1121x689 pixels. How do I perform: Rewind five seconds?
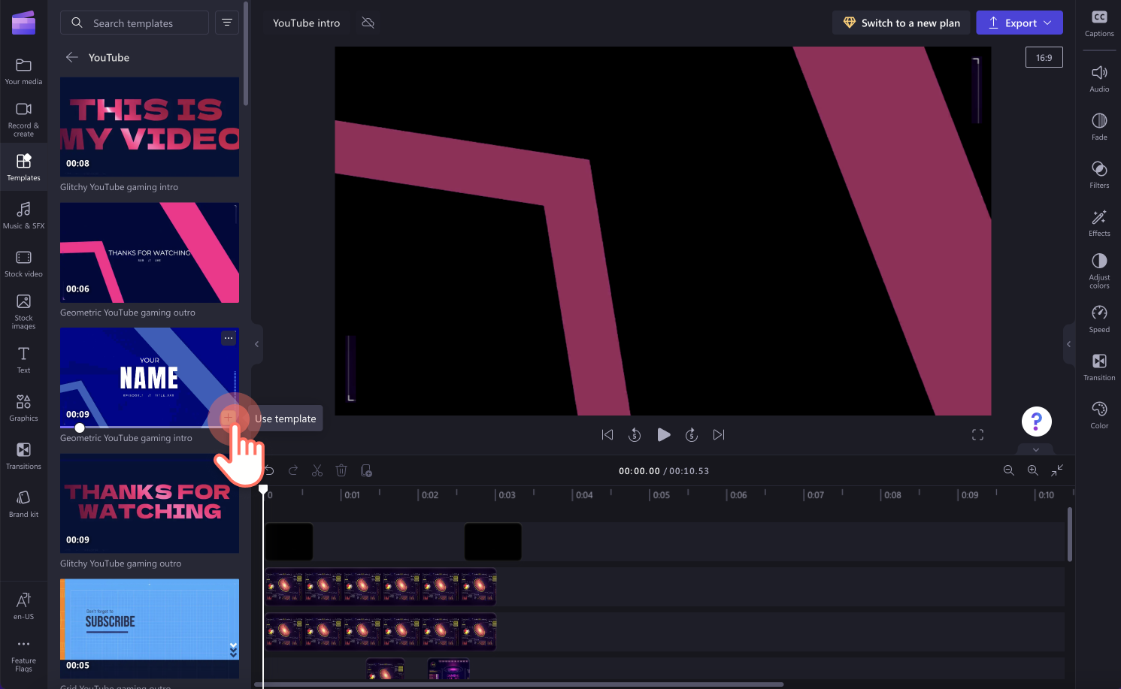tap(635, 434)
